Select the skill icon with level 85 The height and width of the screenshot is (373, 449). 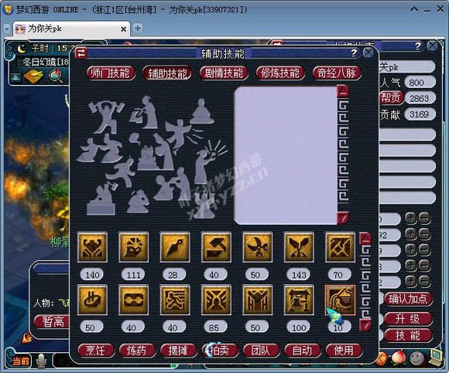(x=216, y=300)
